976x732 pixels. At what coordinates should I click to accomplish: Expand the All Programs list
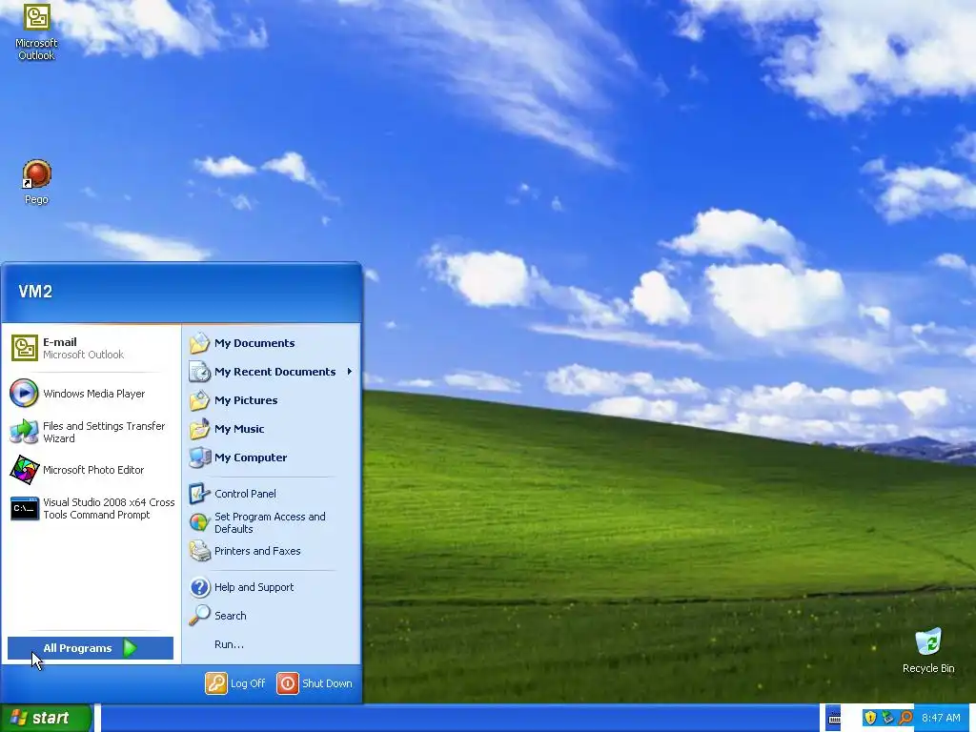tap(91, 648)
